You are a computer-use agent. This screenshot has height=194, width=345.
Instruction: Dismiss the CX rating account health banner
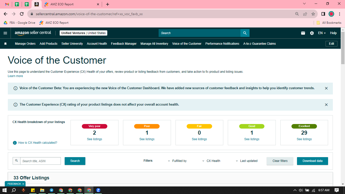click(x=326, y=105)
